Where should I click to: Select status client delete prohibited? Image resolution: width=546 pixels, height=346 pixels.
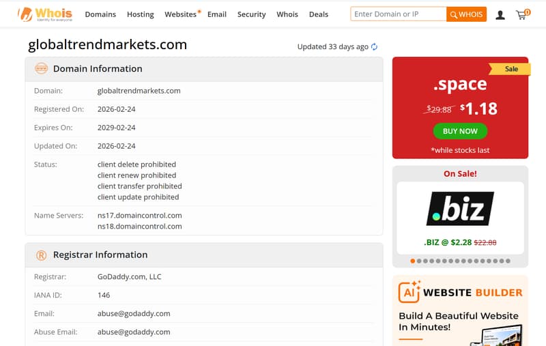[136, 164]
